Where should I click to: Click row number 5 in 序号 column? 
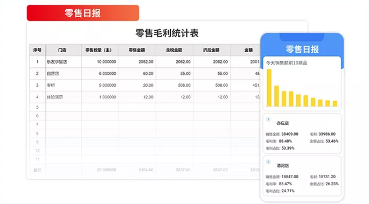(x=37, y=107)
